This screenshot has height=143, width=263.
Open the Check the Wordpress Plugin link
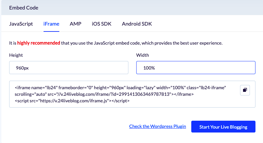coord(158,126)
